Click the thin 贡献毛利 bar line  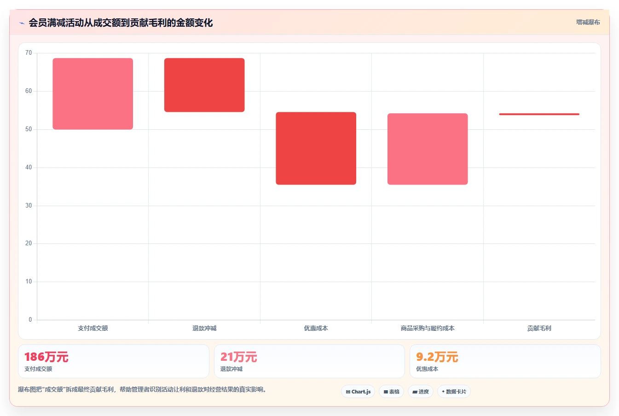539,114
